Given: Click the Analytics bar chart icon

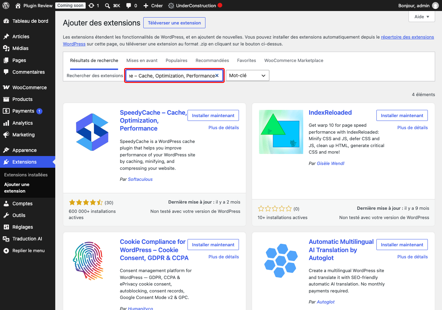Looking at the screenshot, I should 6,123.
